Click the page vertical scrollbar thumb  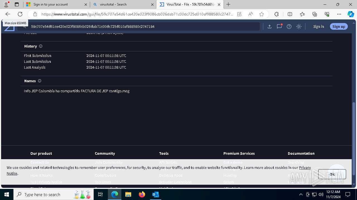point(354,139)
